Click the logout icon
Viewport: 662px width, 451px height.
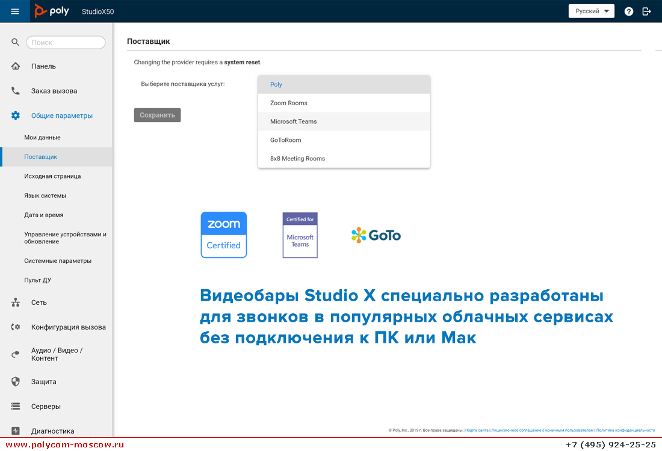point(646,11)
